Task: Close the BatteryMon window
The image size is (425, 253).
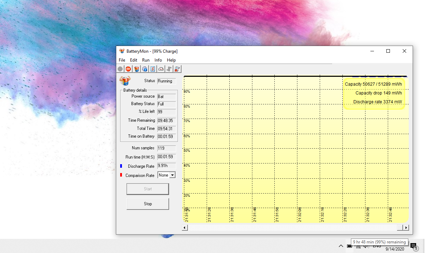Action: click(404, 51)
